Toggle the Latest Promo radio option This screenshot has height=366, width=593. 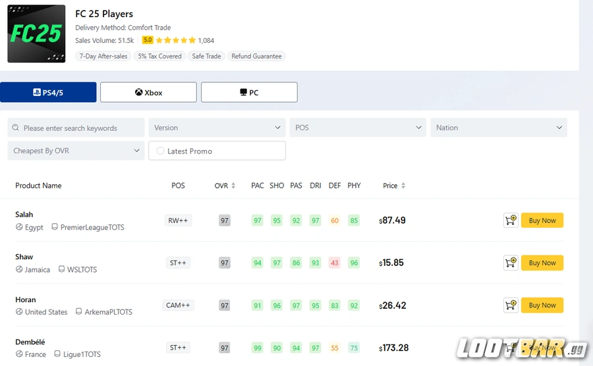pos(160,151)
